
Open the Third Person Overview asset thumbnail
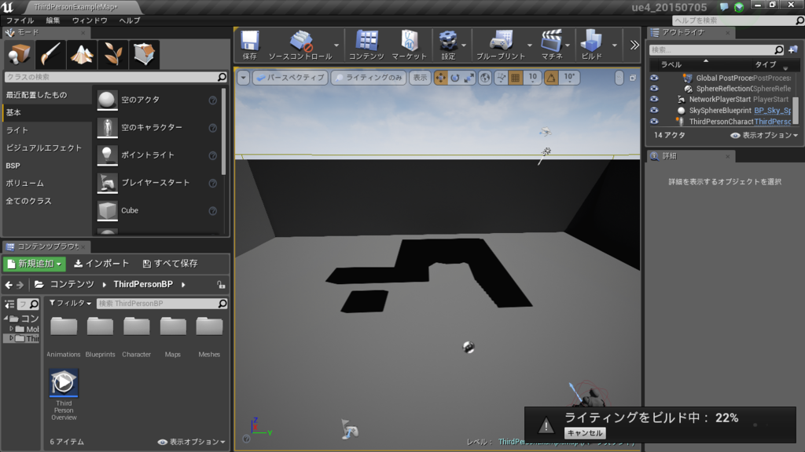click(x=64, y=383)
